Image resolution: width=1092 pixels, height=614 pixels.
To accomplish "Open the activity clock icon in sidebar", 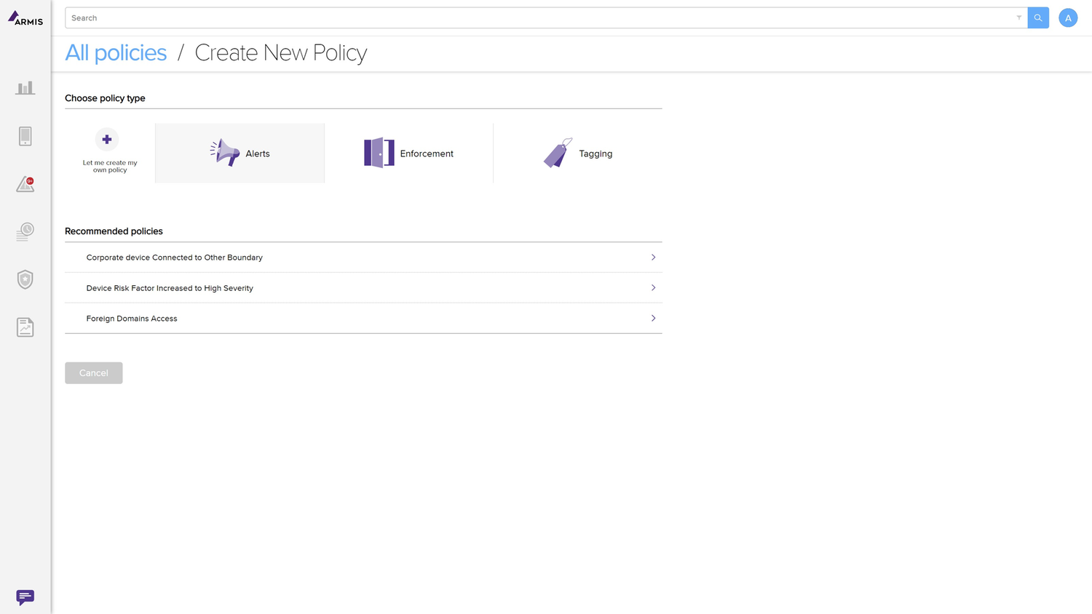I will coord(25,232).
